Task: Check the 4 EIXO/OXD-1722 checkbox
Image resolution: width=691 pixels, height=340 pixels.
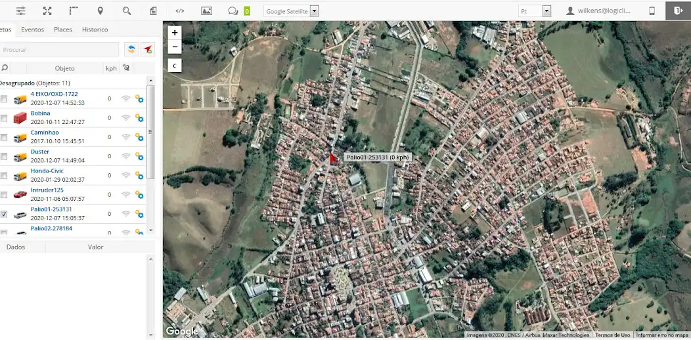Action: pos(4,99)
